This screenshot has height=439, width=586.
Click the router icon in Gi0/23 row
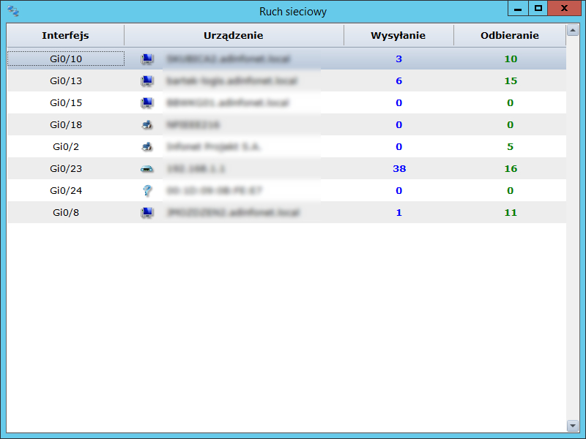146,168
